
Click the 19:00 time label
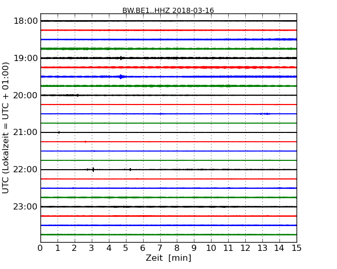pyautogui.click(x=25, y=58)
